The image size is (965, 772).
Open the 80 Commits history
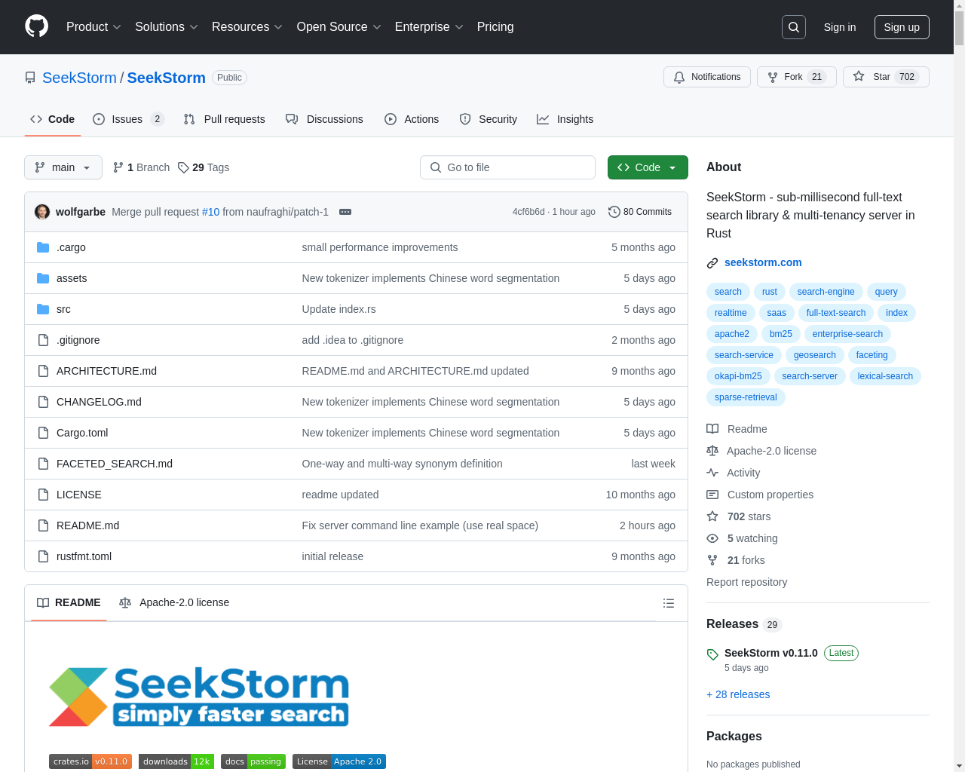point(640,212)
